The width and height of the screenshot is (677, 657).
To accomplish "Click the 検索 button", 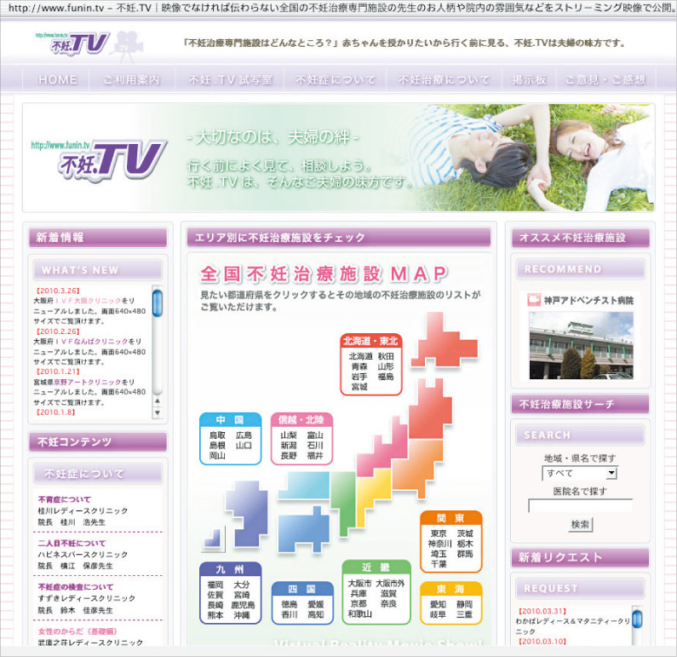I will pos(580,525).
